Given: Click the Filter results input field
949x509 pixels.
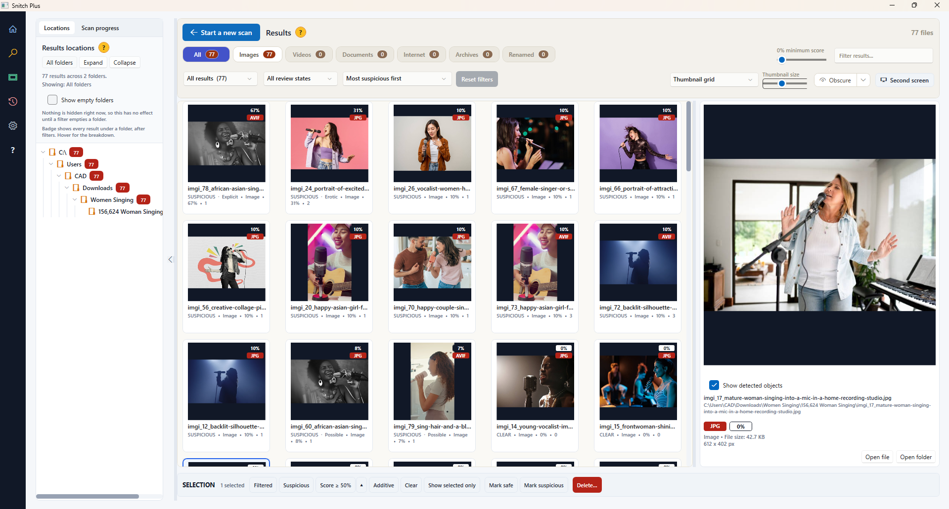Looking at the screenshot, I should 883,56.
